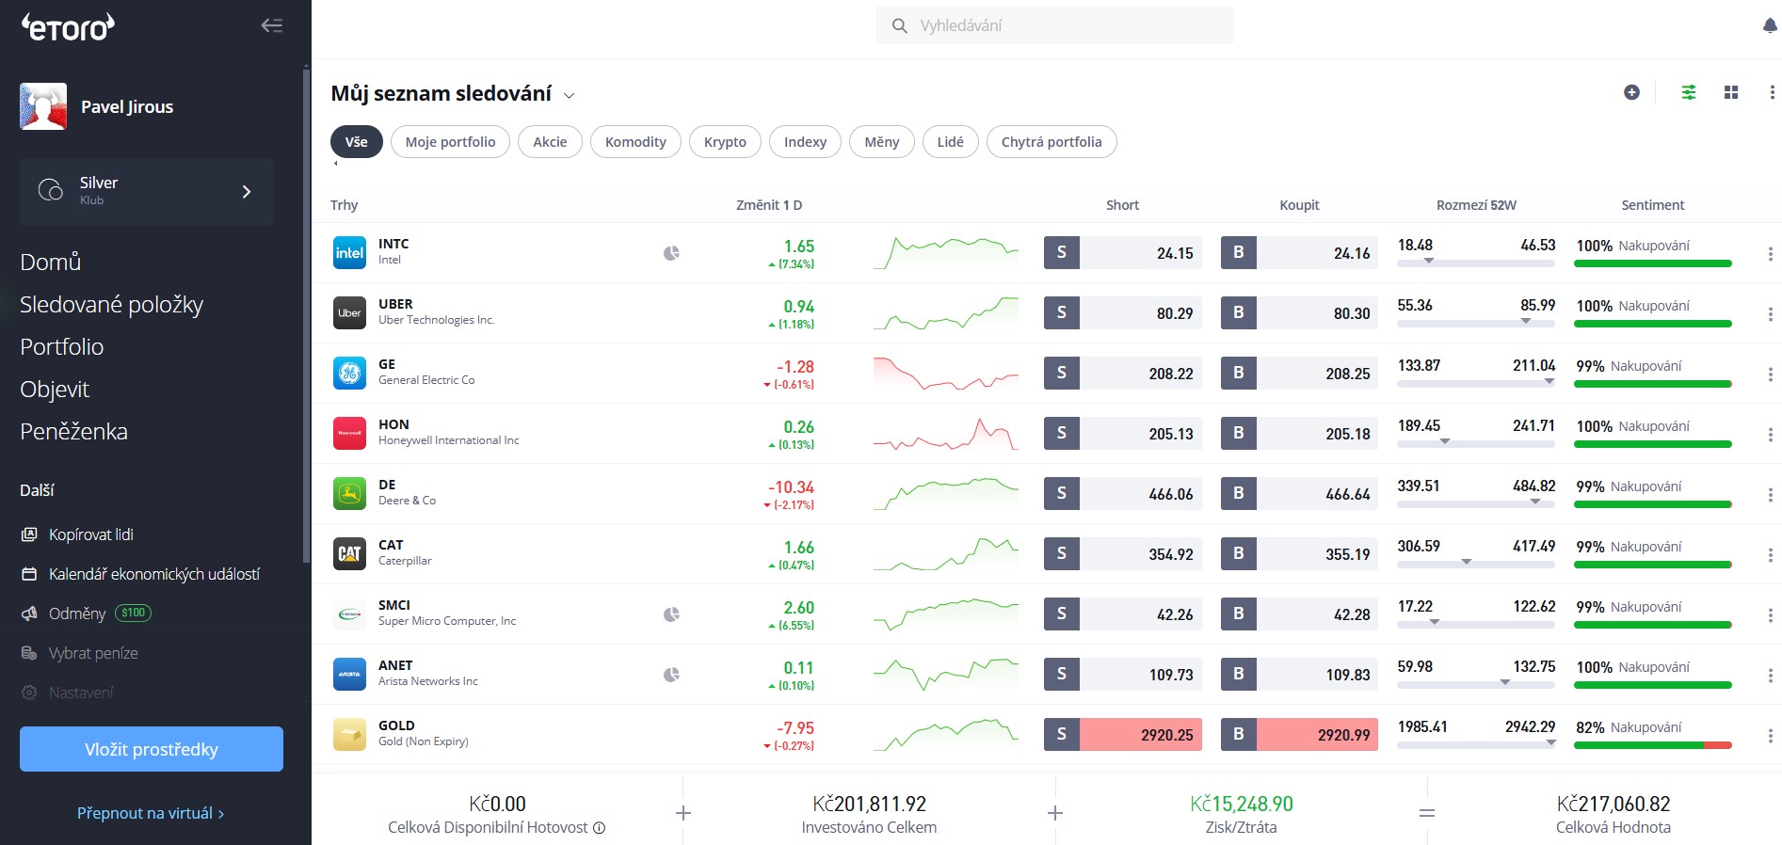Click the Trhy column header
The height and width of the screenshot is (845, 1782).
click(x=345, y=205)
